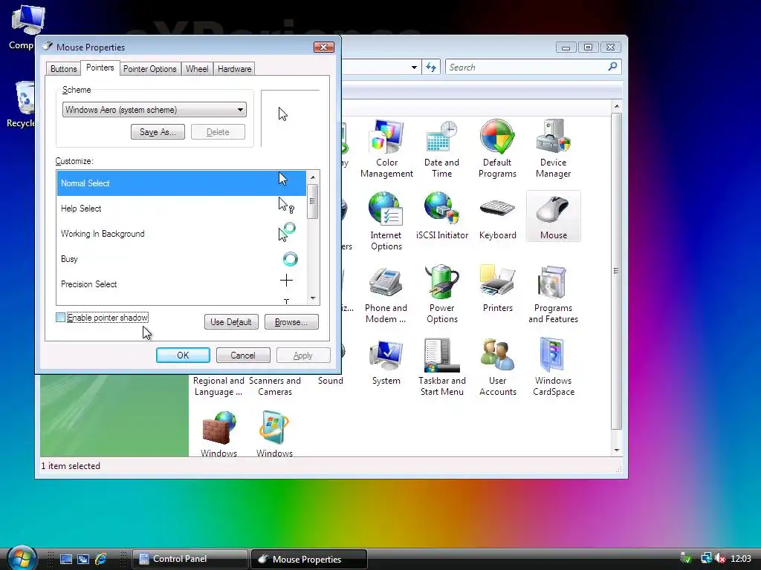This screenshot has width=761, height=570.
Task: Open the Phone and Modem icon
Action: (x=386, y=294)
